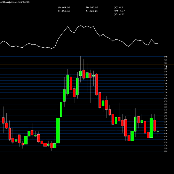Click the orange horizontal price line
This screenshot has height=174, width=174.
coord(87,64)
